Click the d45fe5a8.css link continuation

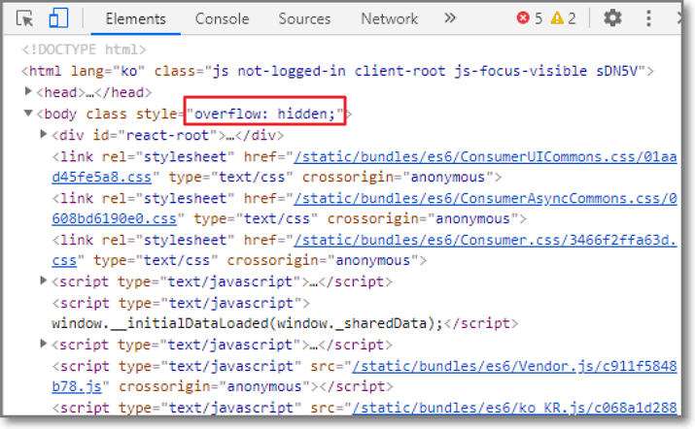click(x=101, y=177)
